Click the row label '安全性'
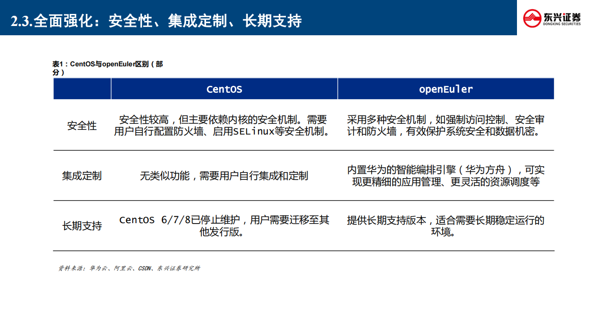Image resolution: width=594 pixels, height=334 pixels. (x=82, y=126)
